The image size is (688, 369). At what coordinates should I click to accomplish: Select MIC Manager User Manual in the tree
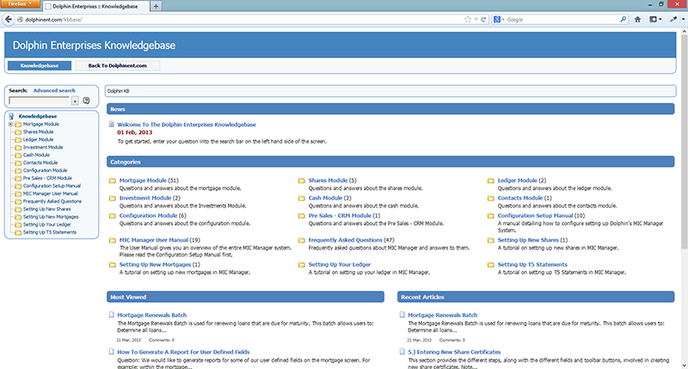click(51, 194)
